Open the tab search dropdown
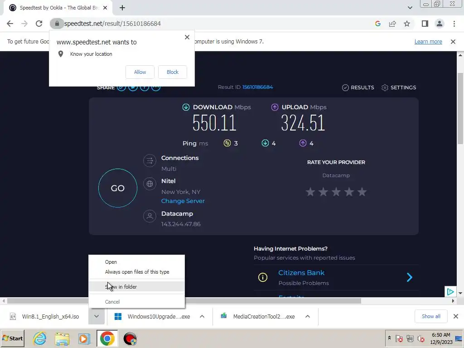Image resolution: width=464 pixels, height=348 pixels. click(x=410, y=8)
